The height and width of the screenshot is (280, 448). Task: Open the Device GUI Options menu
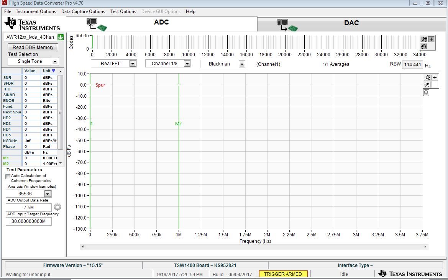click(x=161, y=11)
